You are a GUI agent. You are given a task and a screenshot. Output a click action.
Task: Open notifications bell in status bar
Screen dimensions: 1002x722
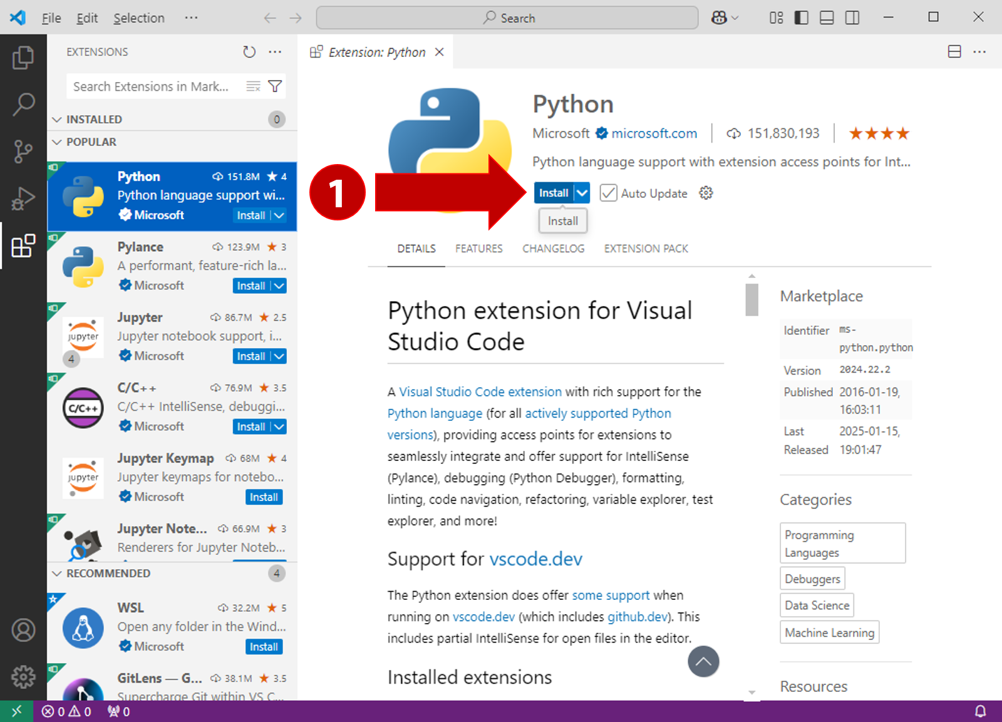point(980,711)
